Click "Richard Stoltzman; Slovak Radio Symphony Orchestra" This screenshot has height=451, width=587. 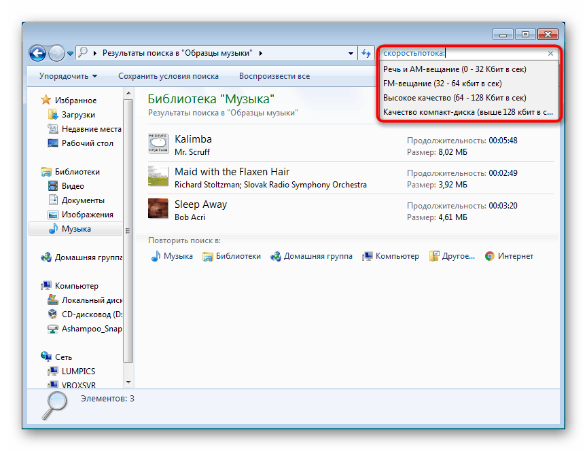270,185
